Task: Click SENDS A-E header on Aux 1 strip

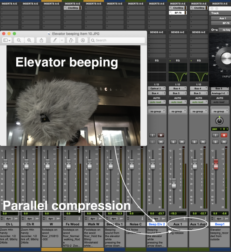Action: click(178, 33)
